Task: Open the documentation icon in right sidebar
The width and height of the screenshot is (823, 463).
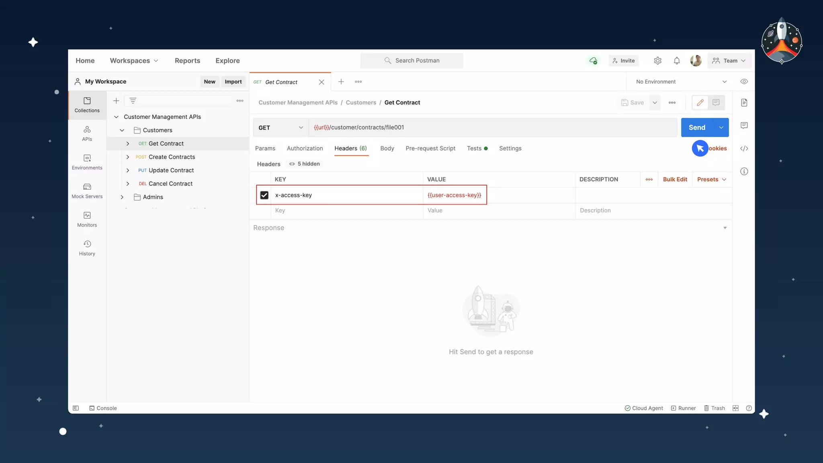Action: (x=744, y=102)
